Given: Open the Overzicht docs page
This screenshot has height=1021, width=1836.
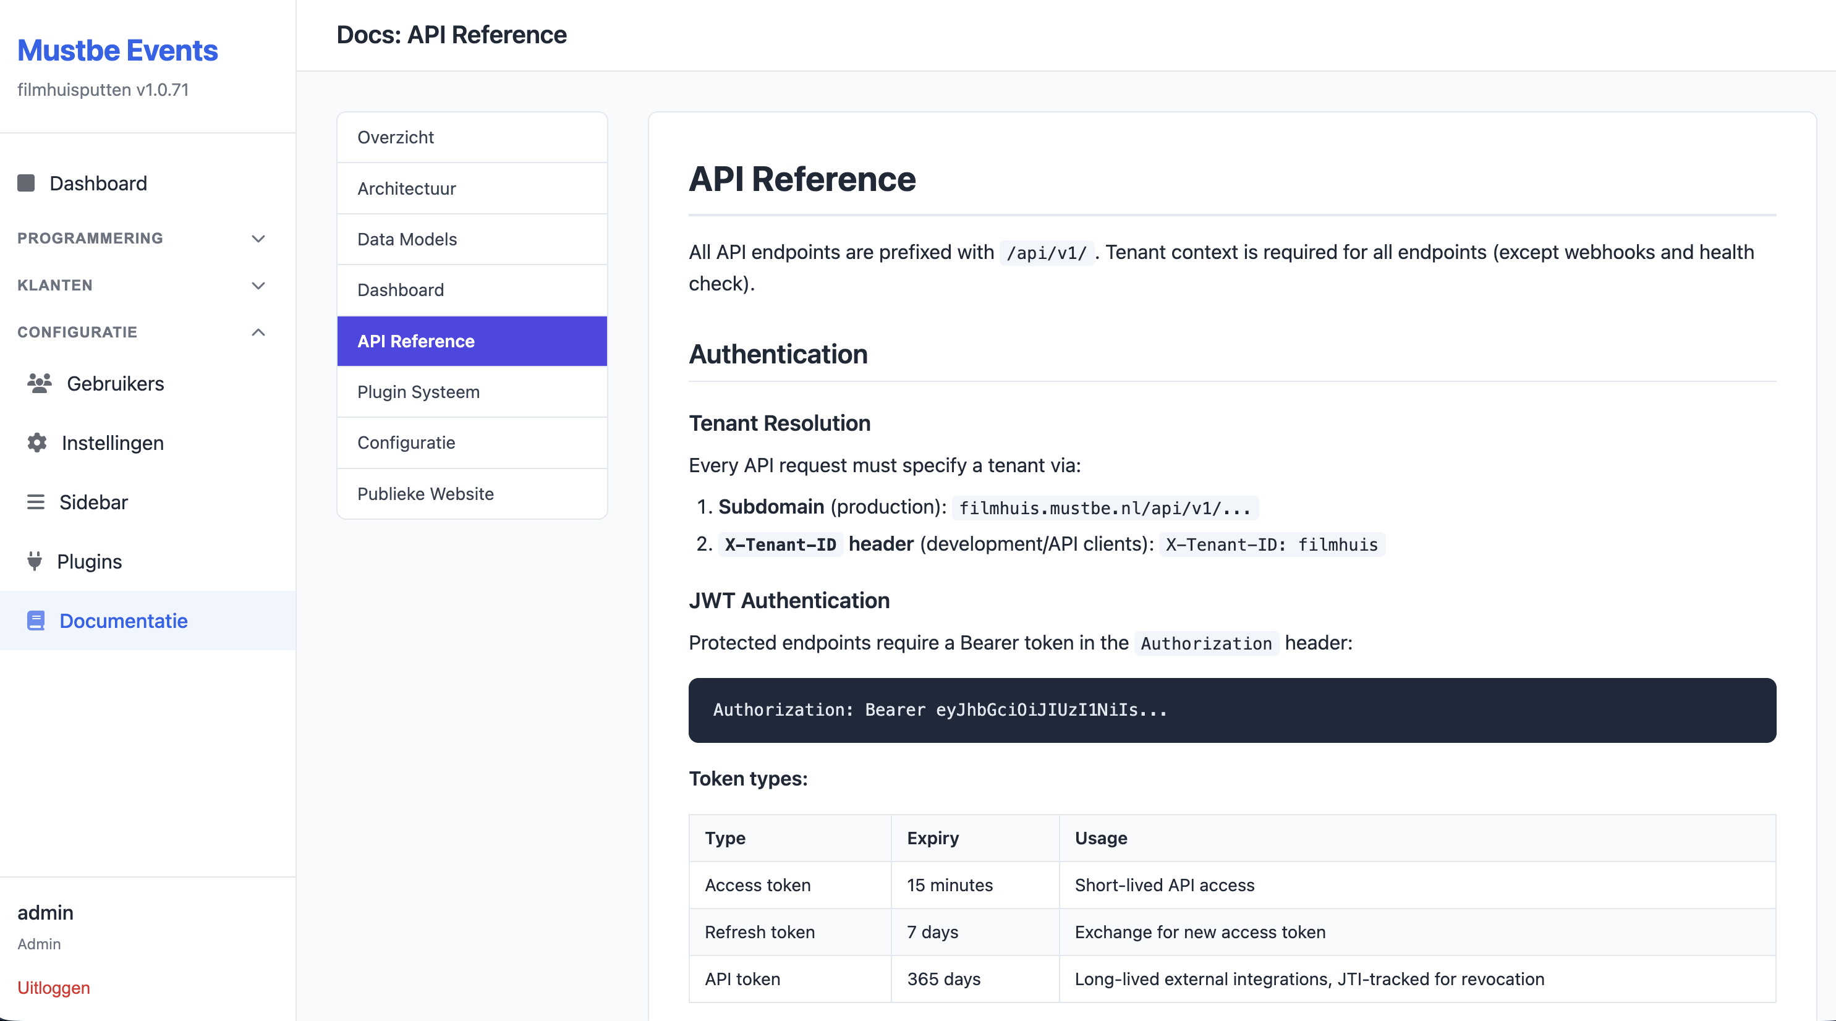Looking at the screenshot, I should (472, 137).
